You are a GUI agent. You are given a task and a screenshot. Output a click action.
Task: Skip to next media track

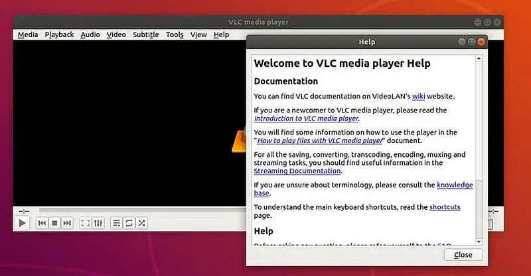67,223
